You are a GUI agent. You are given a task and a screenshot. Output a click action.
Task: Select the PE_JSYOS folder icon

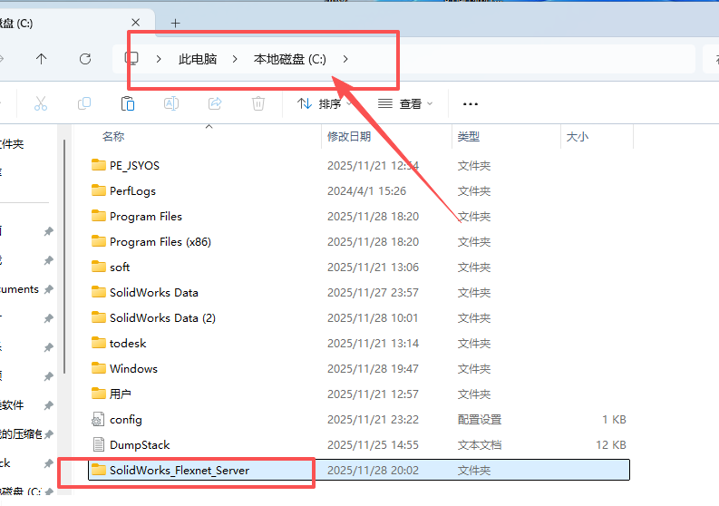(99, 165)
